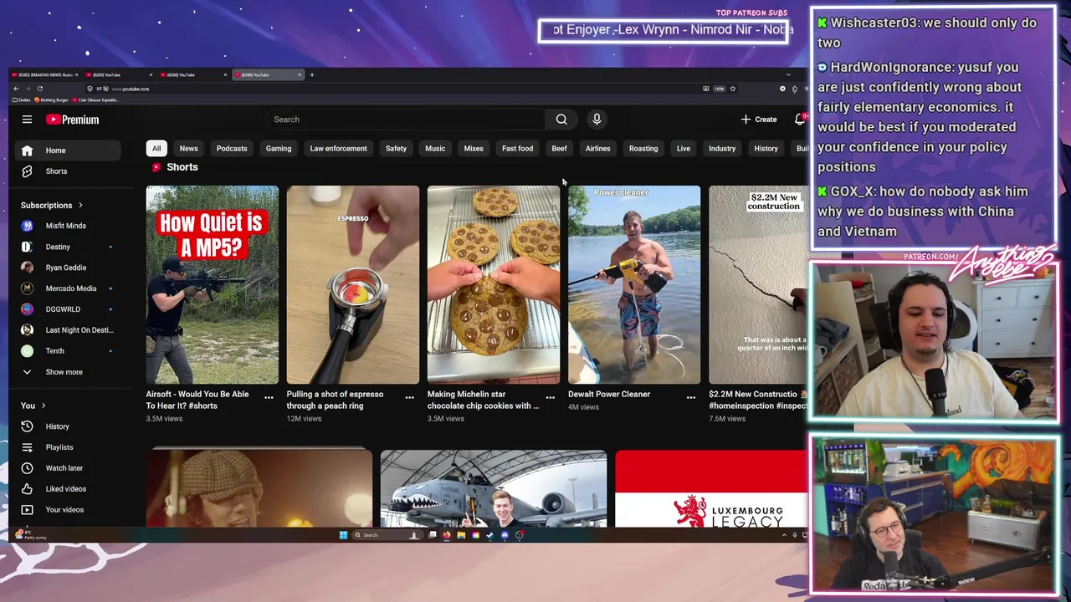The image size is (1071, 602).
Task: Select the Industry filter chip
Action: 722,148
